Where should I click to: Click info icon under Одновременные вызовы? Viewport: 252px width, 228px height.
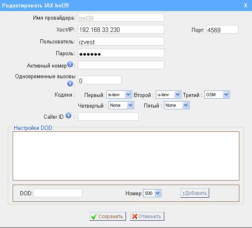click(x=70, y=84)
